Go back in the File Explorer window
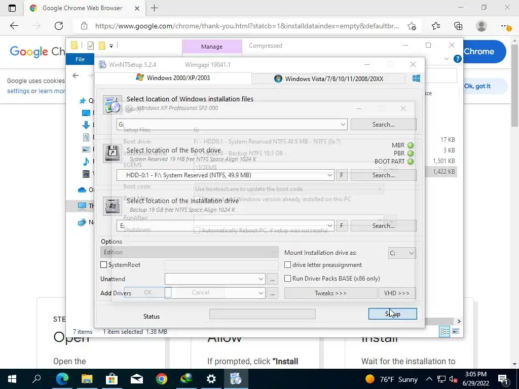This screenshot has height=389, width=519. click(76, 75)
